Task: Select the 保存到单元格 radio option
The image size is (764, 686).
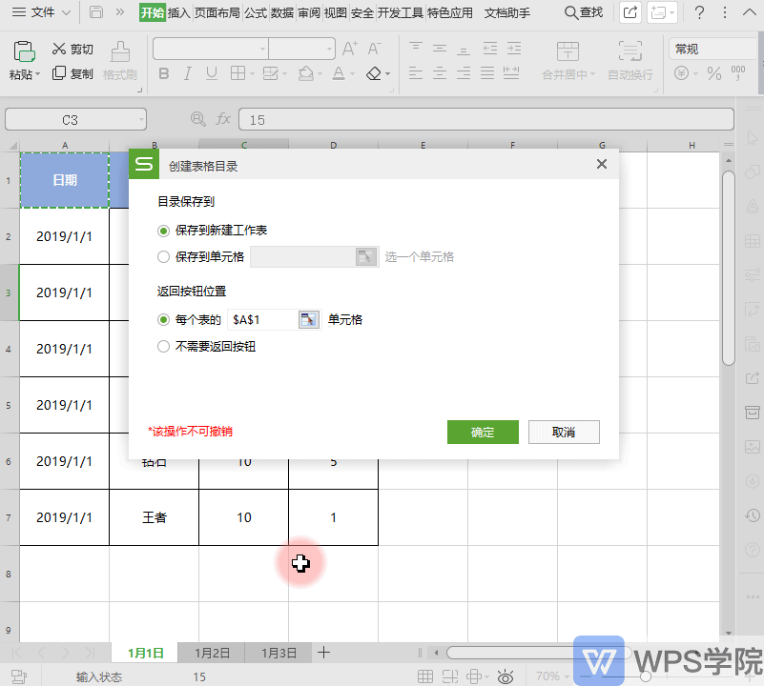Action: 162,255
